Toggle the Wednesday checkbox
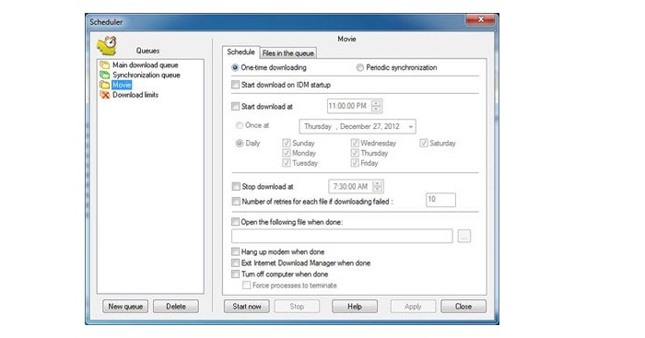 point(355,143)
